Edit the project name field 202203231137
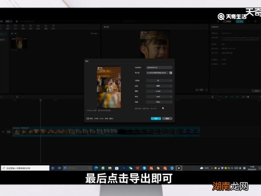The width and height of the screenshot is (261, 196). pyautogui.click(x=159, y=68)
